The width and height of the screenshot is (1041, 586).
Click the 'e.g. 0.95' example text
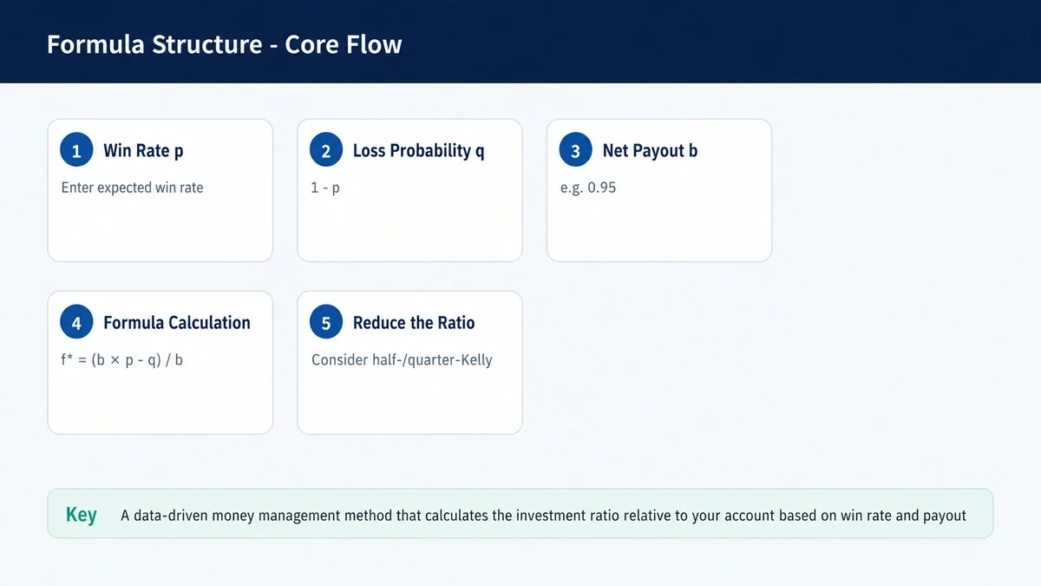pos(588,188)
